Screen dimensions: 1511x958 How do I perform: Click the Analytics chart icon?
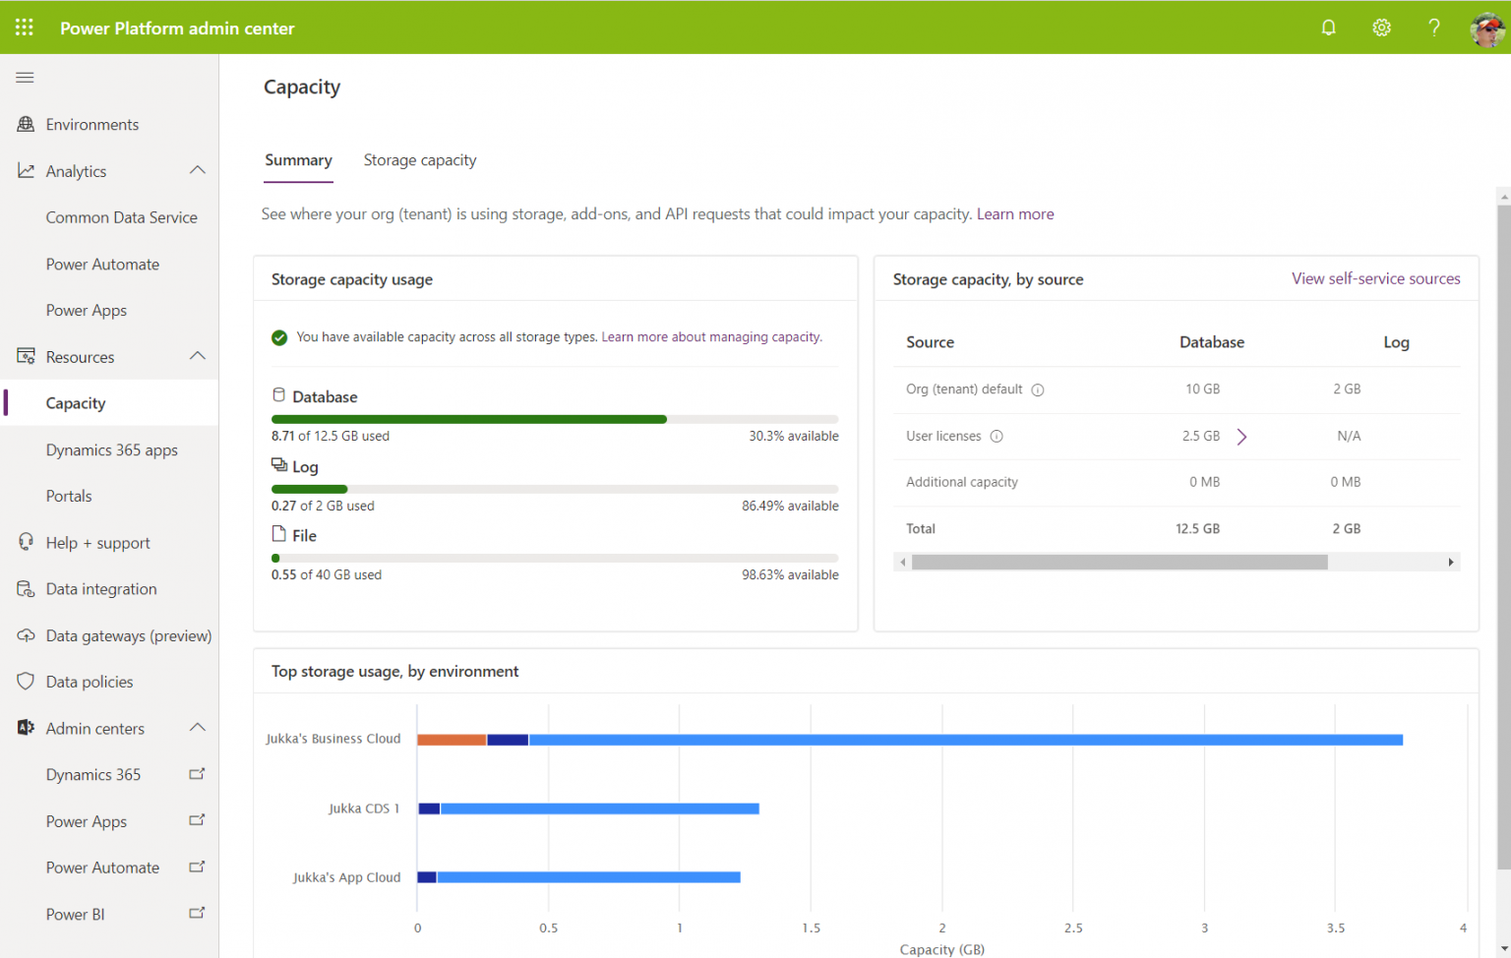pyautogui.click(x=26, y=171)
